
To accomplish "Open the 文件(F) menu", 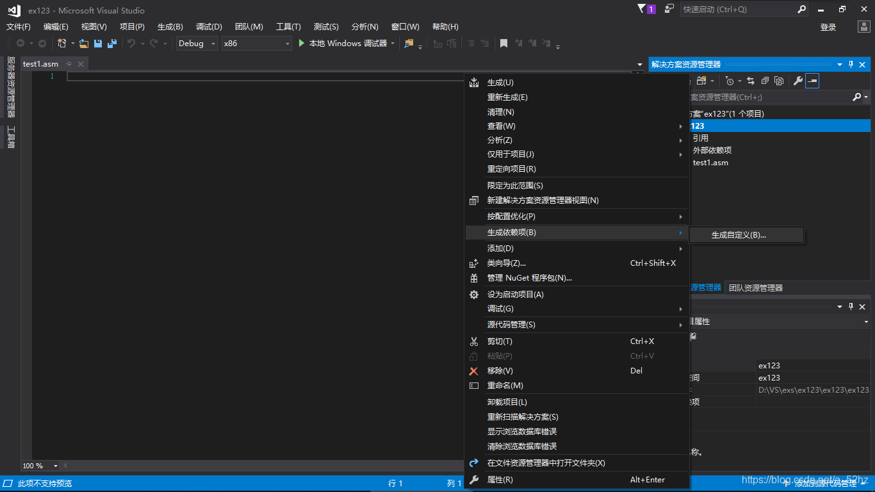I will pos(19,27).
